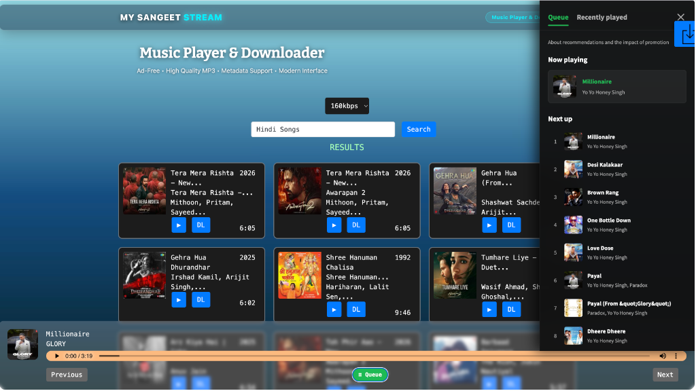This screenshot has width=696, height=391.
Task: Click Shree Hanuman Chalisa cover art
Action: pyautogui.click(x=300, y=276)
